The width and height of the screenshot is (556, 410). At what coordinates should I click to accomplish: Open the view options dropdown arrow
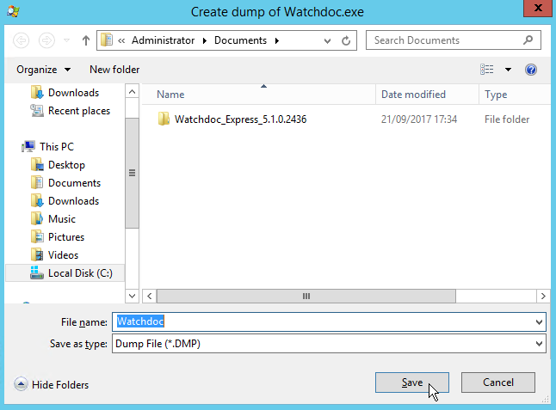[508, 70]
